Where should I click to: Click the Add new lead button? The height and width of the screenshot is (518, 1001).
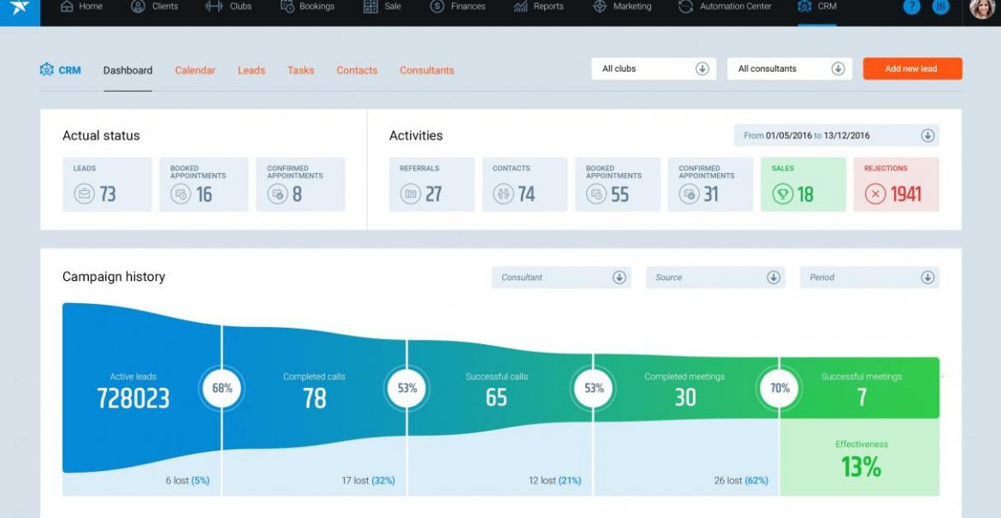point(912,68)
